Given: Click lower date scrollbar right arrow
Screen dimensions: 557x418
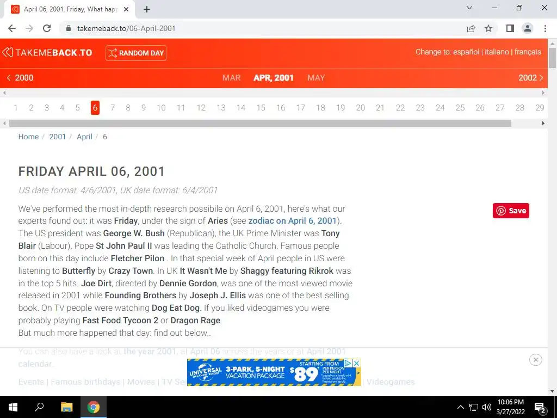Looking at the screenshot, I should point(543,124).
